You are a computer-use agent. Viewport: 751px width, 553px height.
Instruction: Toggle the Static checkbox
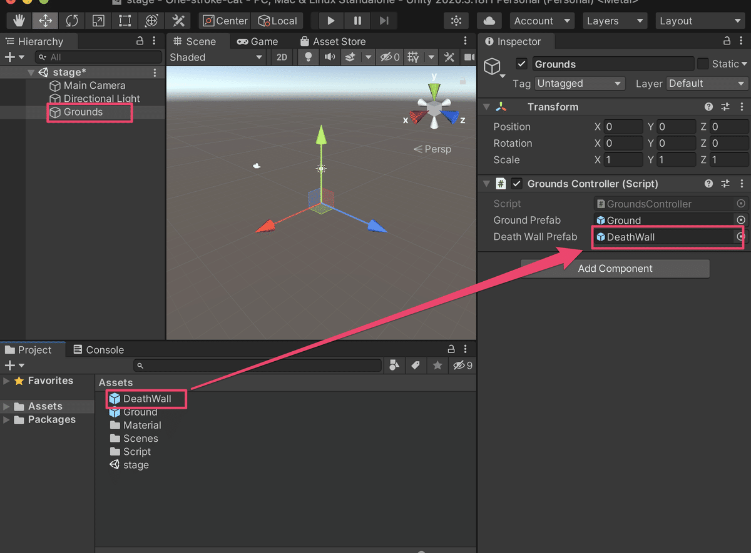tap(703, 64)
